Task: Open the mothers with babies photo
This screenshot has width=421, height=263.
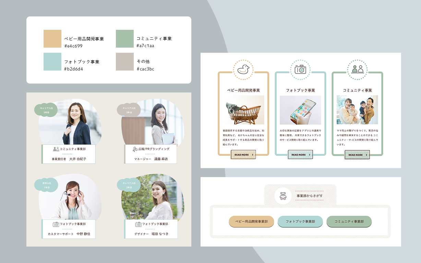Action: [x=357, y=110]
